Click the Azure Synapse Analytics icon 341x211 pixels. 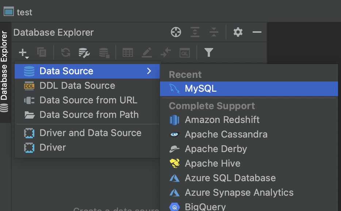tap(175, 192)
